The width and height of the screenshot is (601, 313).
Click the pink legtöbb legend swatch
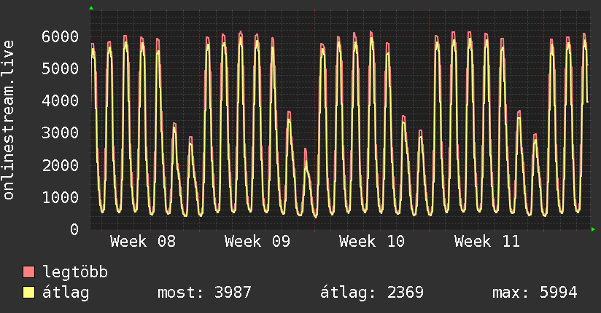point(28,272)
